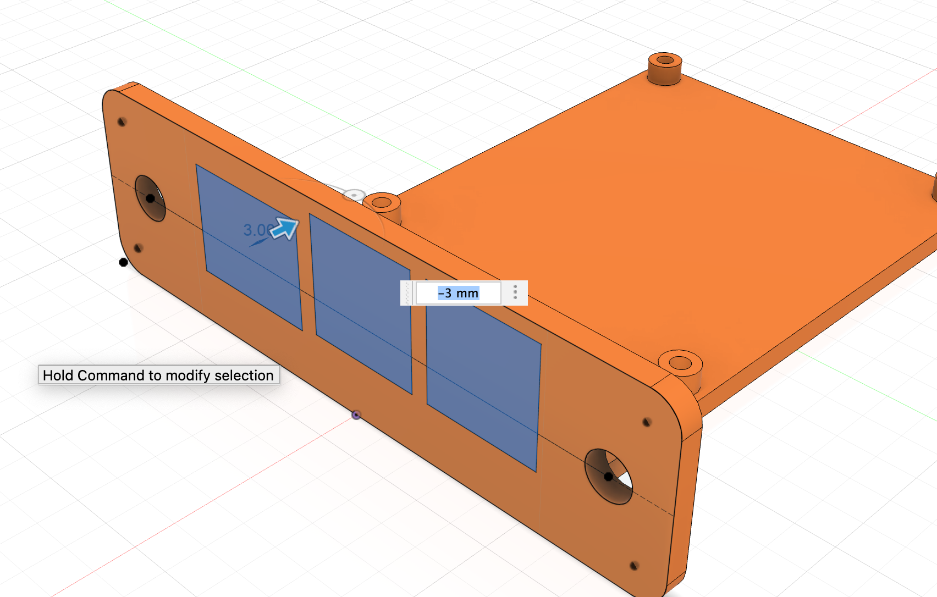Select the standoff at the back corner of the plate
The height and width of the screenshot is (597, 937).
(665, 69)
